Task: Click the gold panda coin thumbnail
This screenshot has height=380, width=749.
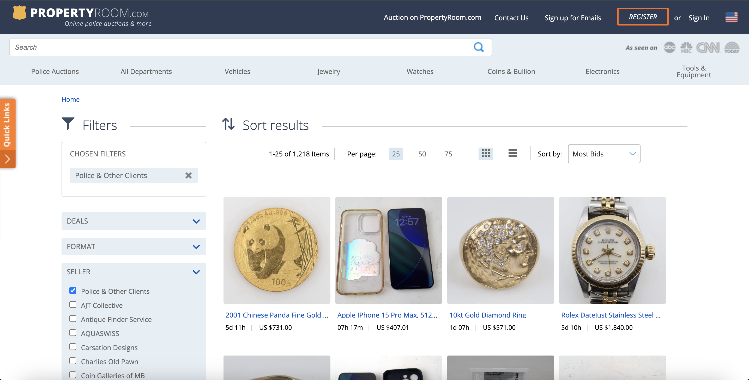Action: coord(276,250)
